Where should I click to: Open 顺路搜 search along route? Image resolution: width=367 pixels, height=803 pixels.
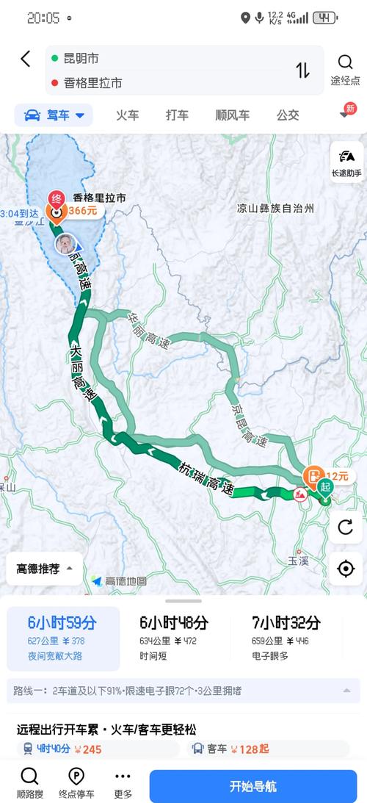(x=29, y=784)
